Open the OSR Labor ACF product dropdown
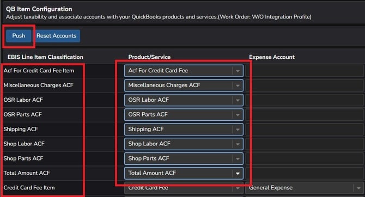Viewport: 365px width, 197px height. click(x=184, y=100)
